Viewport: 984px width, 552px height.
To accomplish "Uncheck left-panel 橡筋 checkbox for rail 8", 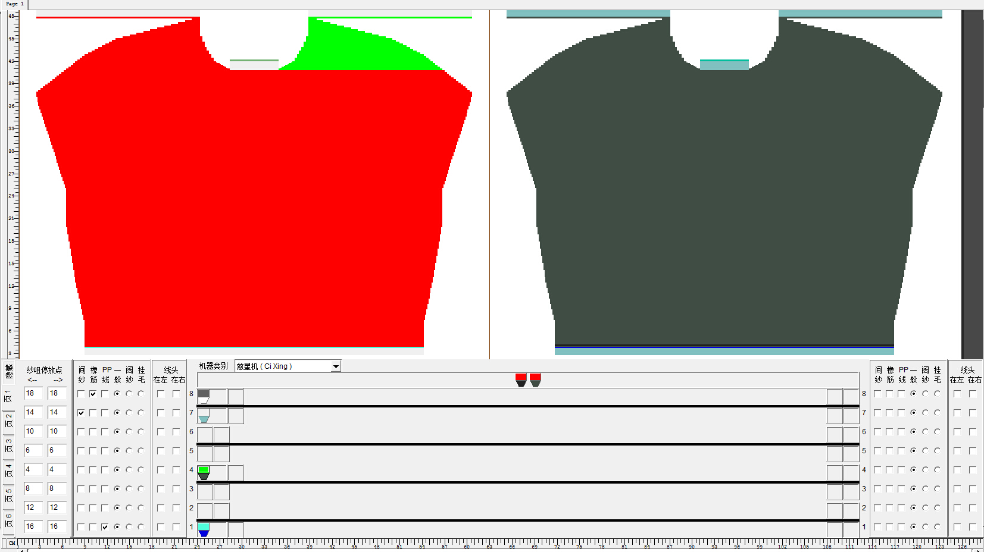I will click(x=93, y=394).
